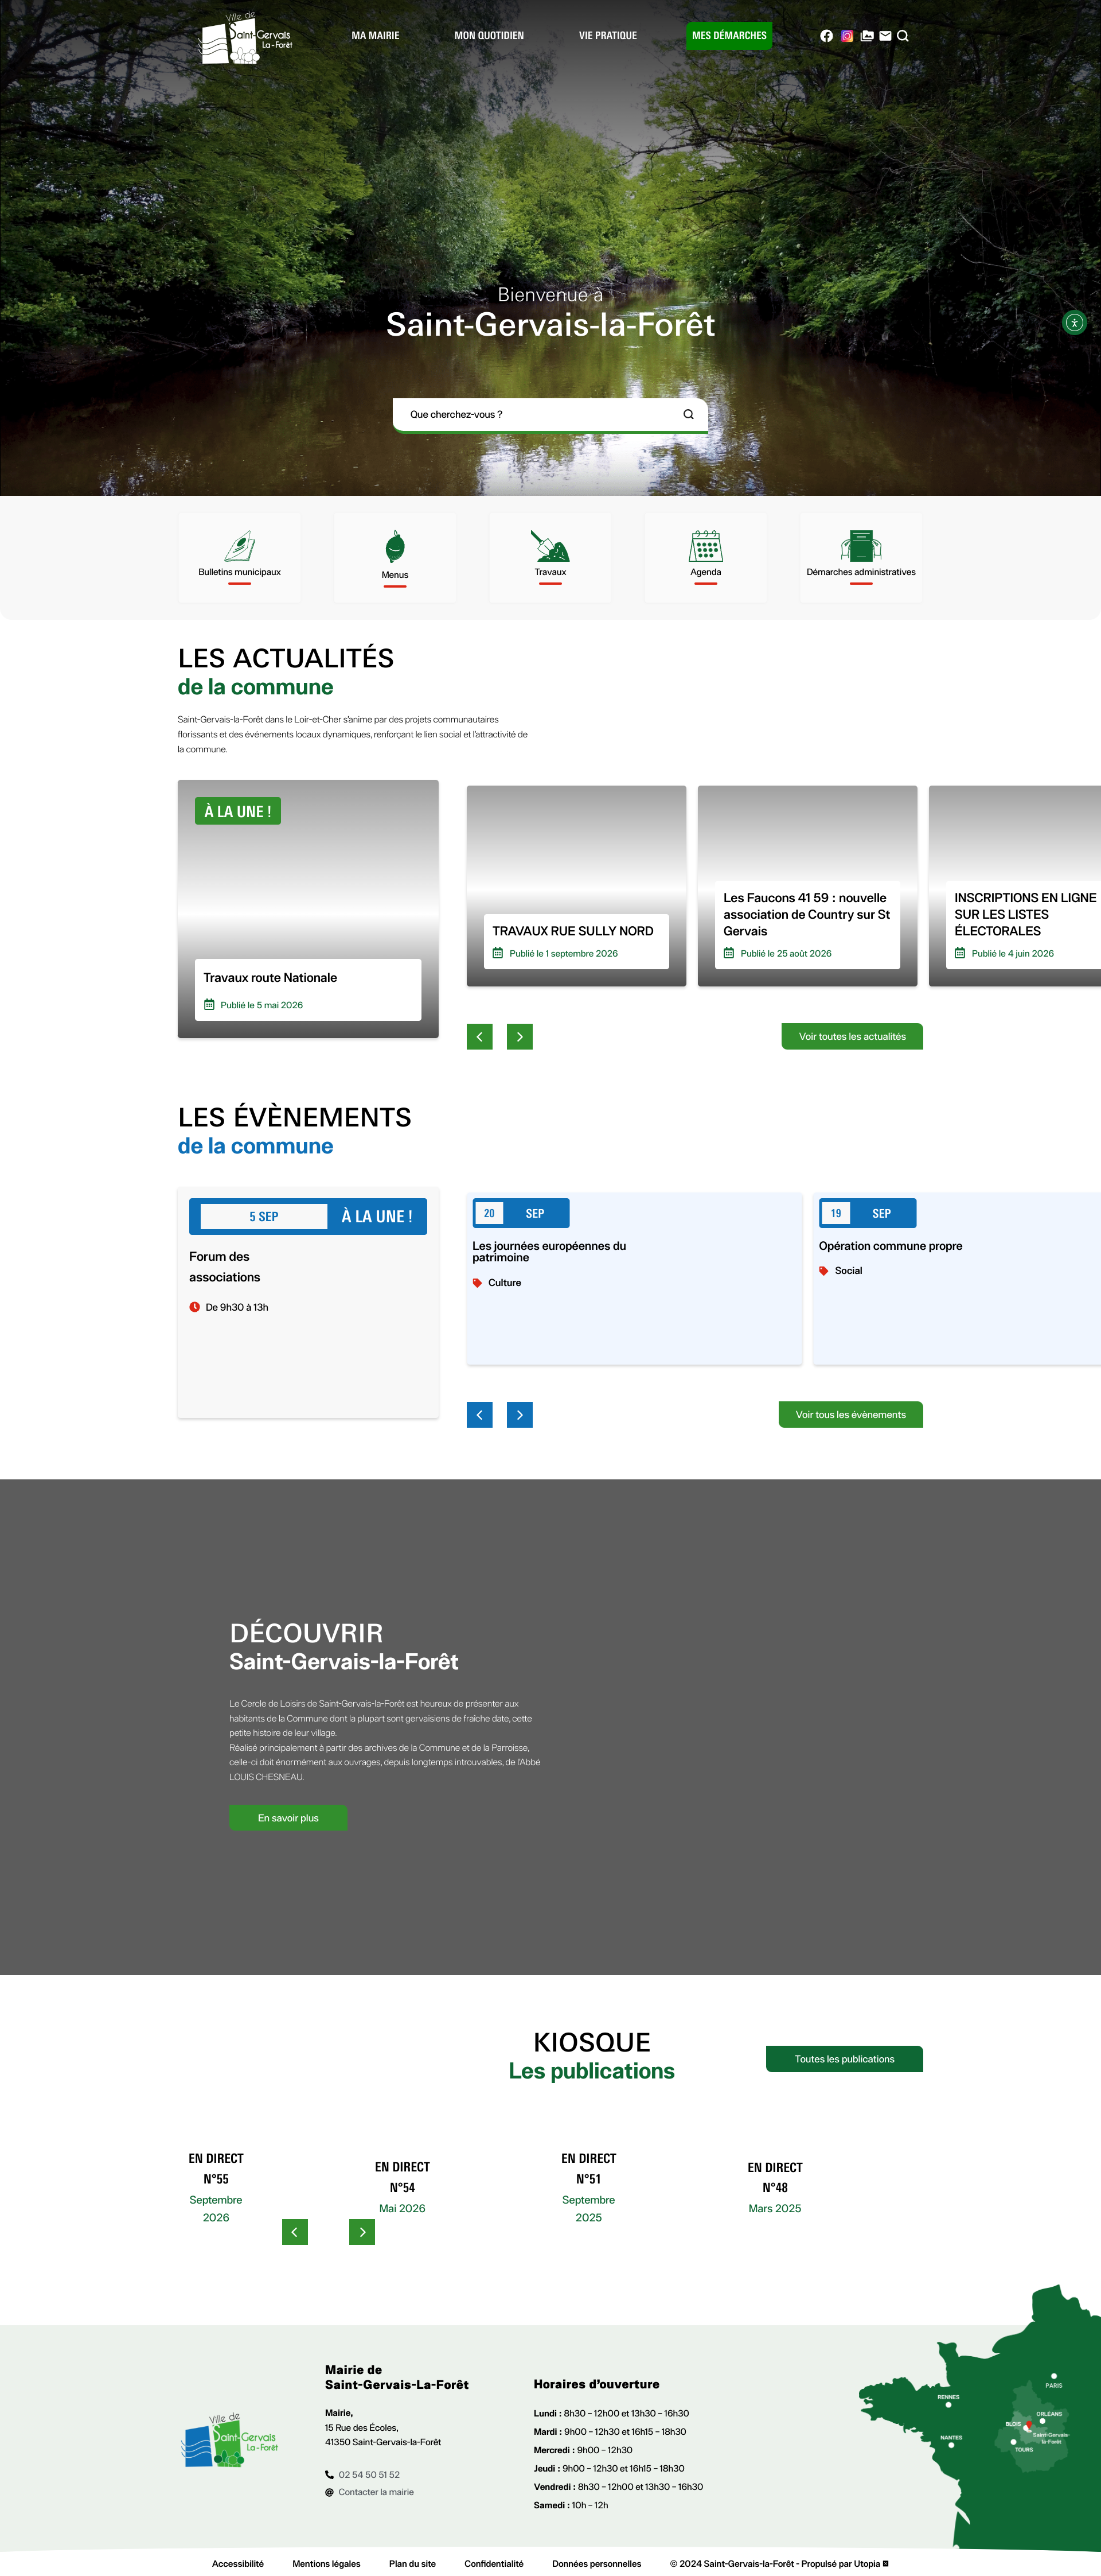Open the TRAVAUX RUE SULLY NORD article
1101x2576 pixels.
576,886
